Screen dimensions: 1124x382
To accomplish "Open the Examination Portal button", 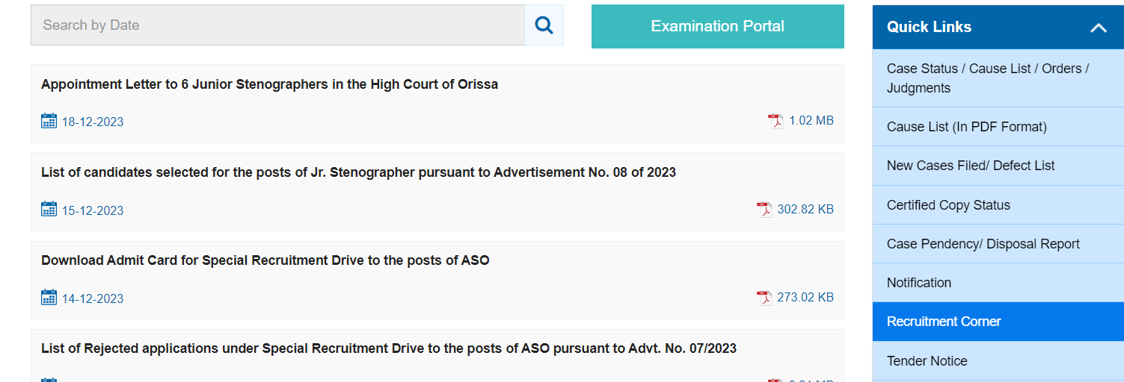I will click(717, 26).
